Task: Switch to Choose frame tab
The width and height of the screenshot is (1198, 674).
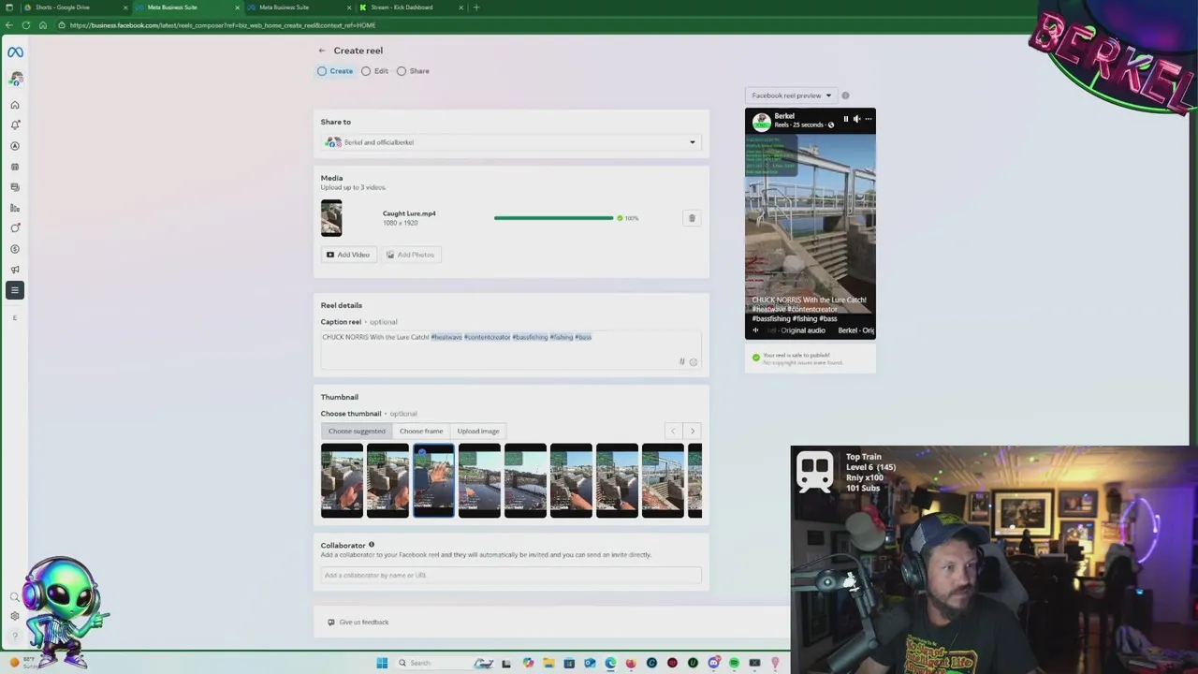Action: [x=421, y=431]
